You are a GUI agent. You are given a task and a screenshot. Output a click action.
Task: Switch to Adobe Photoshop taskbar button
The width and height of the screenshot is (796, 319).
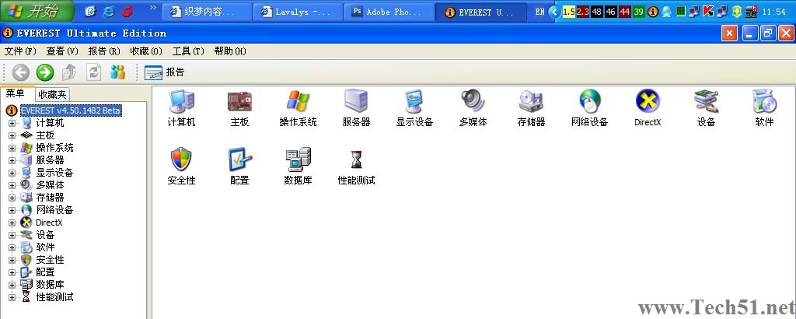pos(389,12)
